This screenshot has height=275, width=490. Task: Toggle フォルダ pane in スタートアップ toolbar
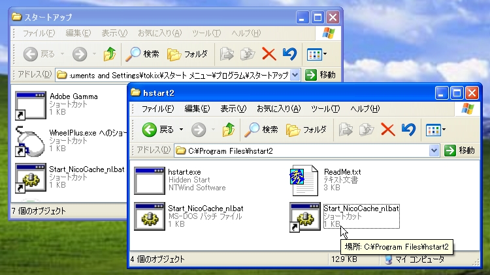click(188, 54)
